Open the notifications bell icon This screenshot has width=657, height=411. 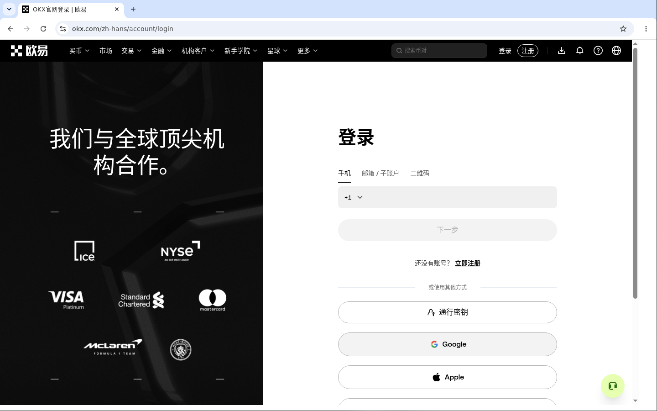pyautogui.click(x=580, y=51)
